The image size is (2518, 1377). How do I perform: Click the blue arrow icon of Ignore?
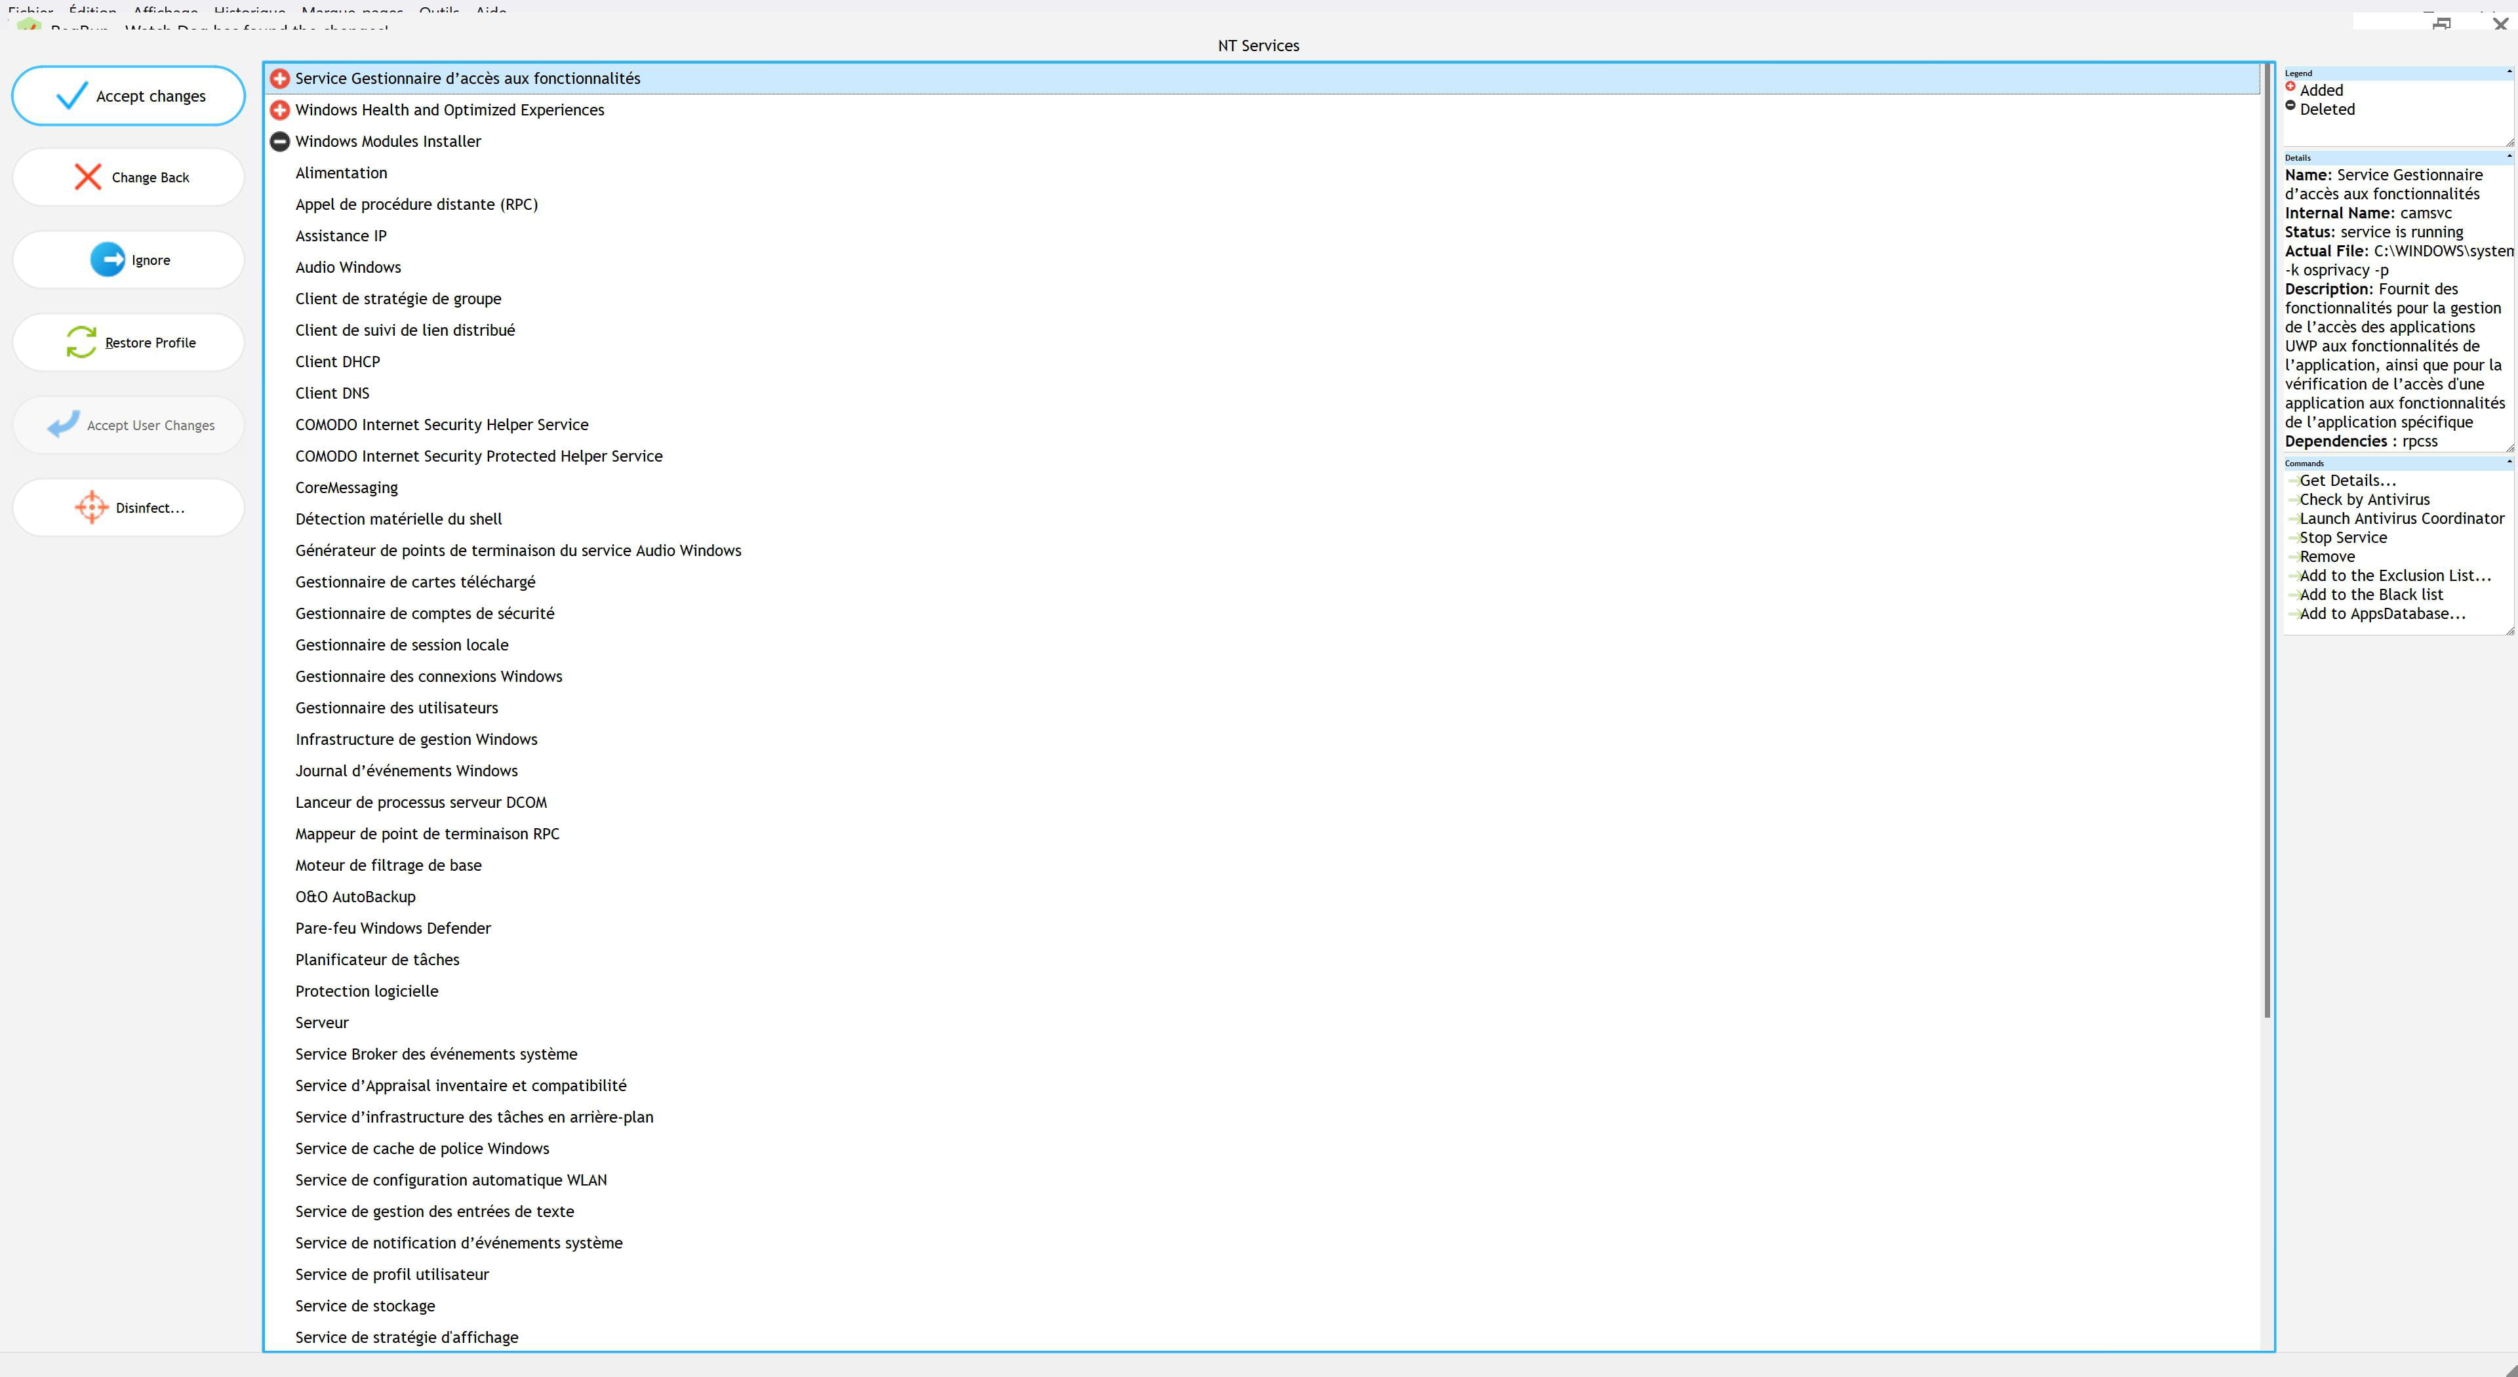[x=108, y=259]
